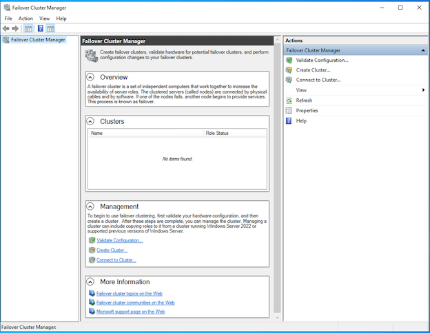Click the Create Cluster icon in Actions pane
The width and height of the screenshot is (430, 333).
pyautogui.click(x=289, y=70)
